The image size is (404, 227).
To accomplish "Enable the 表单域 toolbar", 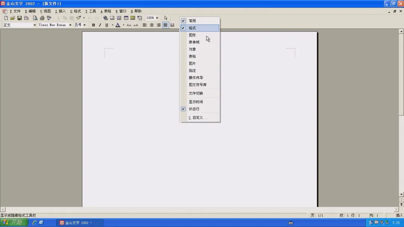I will (x=200, y=42).
